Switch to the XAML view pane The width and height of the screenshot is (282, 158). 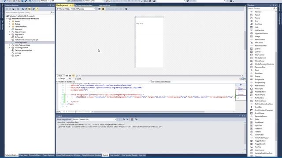point(78,79)
